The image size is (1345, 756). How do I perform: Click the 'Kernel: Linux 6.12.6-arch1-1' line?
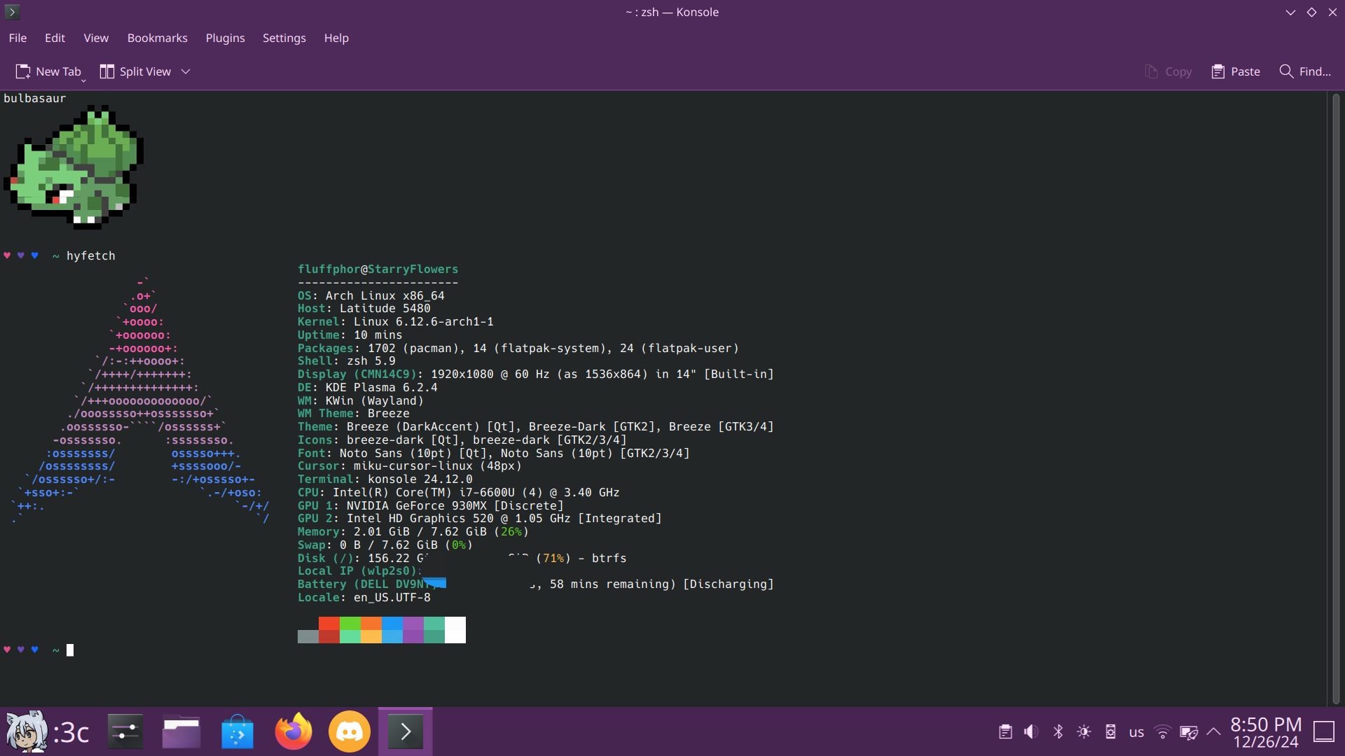[x=396, y=322]
